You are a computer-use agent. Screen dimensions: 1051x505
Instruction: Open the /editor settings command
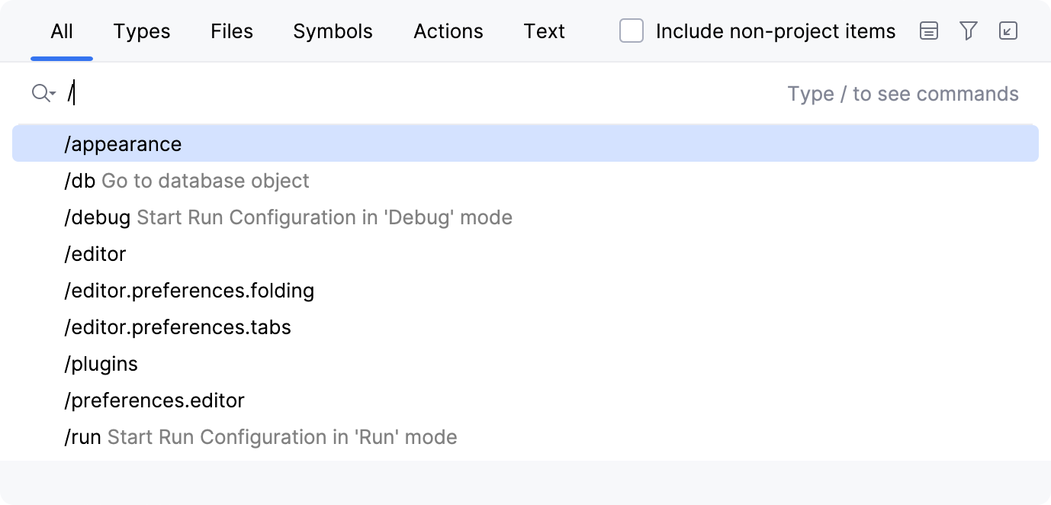tap(95, 253)
